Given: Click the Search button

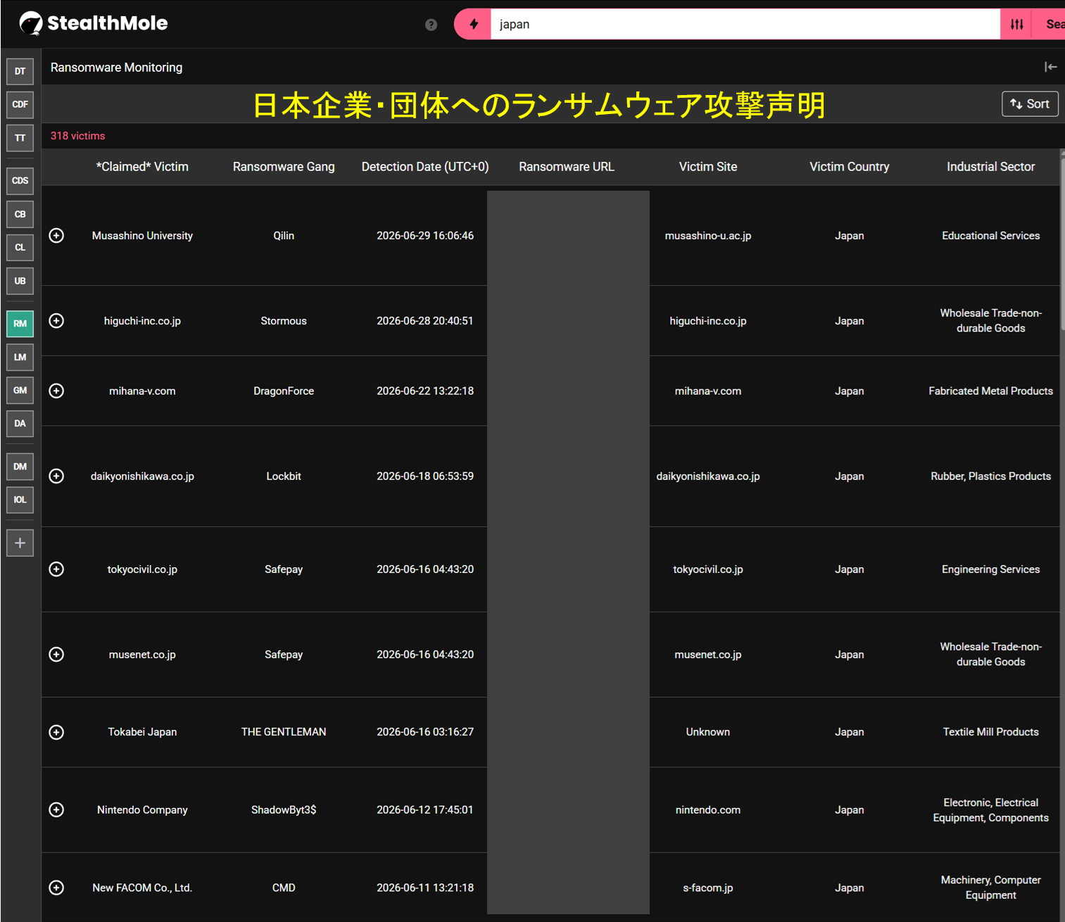Looking at the screenshot, I should coord(1049,24).
